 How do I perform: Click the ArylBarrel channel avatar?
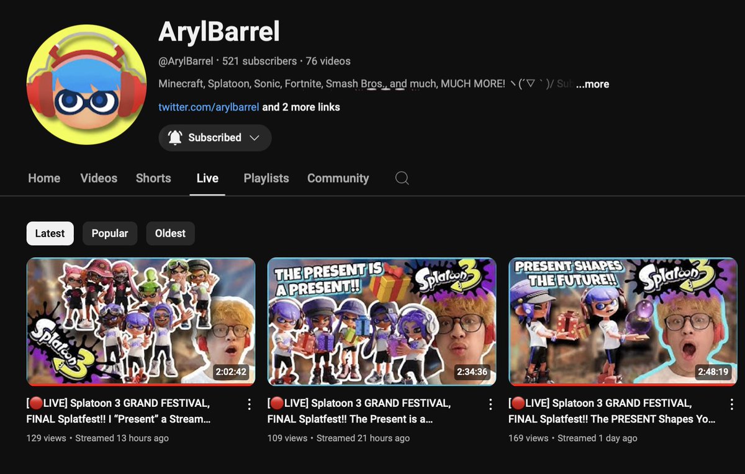click(x=86, y=84)
